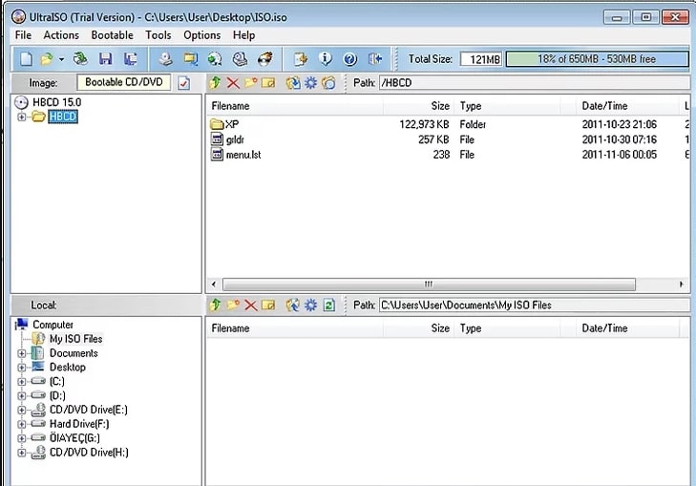Open the File menu
696x486 pixels.
click(x=23, y=35)
